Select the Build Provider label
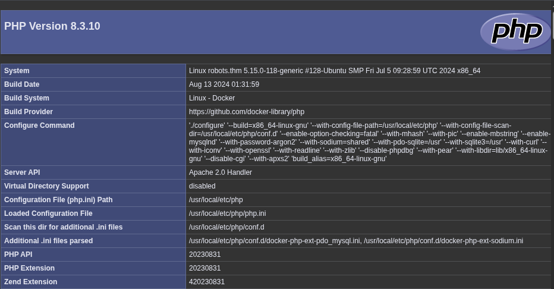Image resolution: width=554 pixels, height=289 pixels. pos(29,112)
